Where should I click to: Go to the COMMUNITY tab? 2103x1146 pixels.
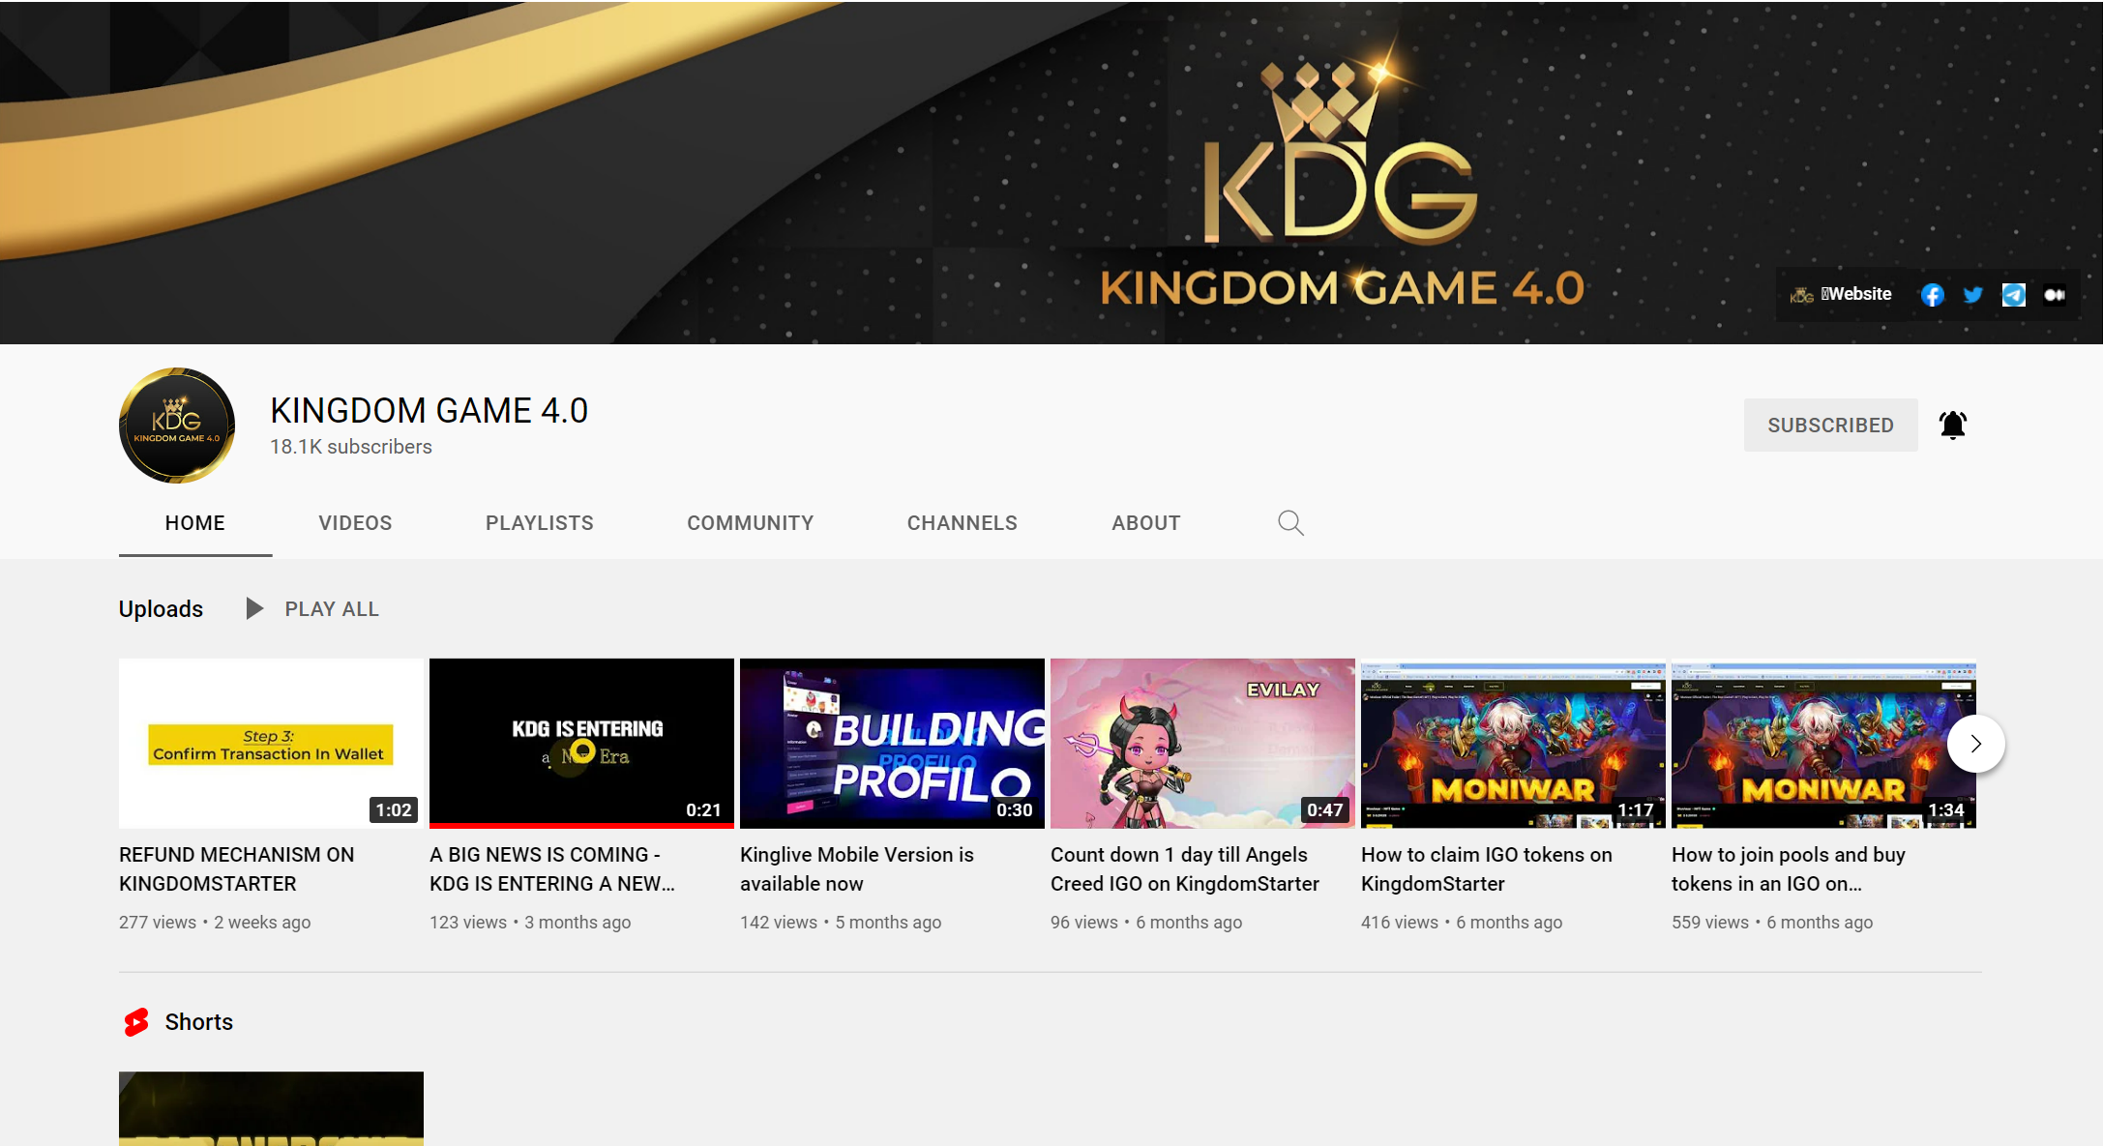(x=751, y=523)
